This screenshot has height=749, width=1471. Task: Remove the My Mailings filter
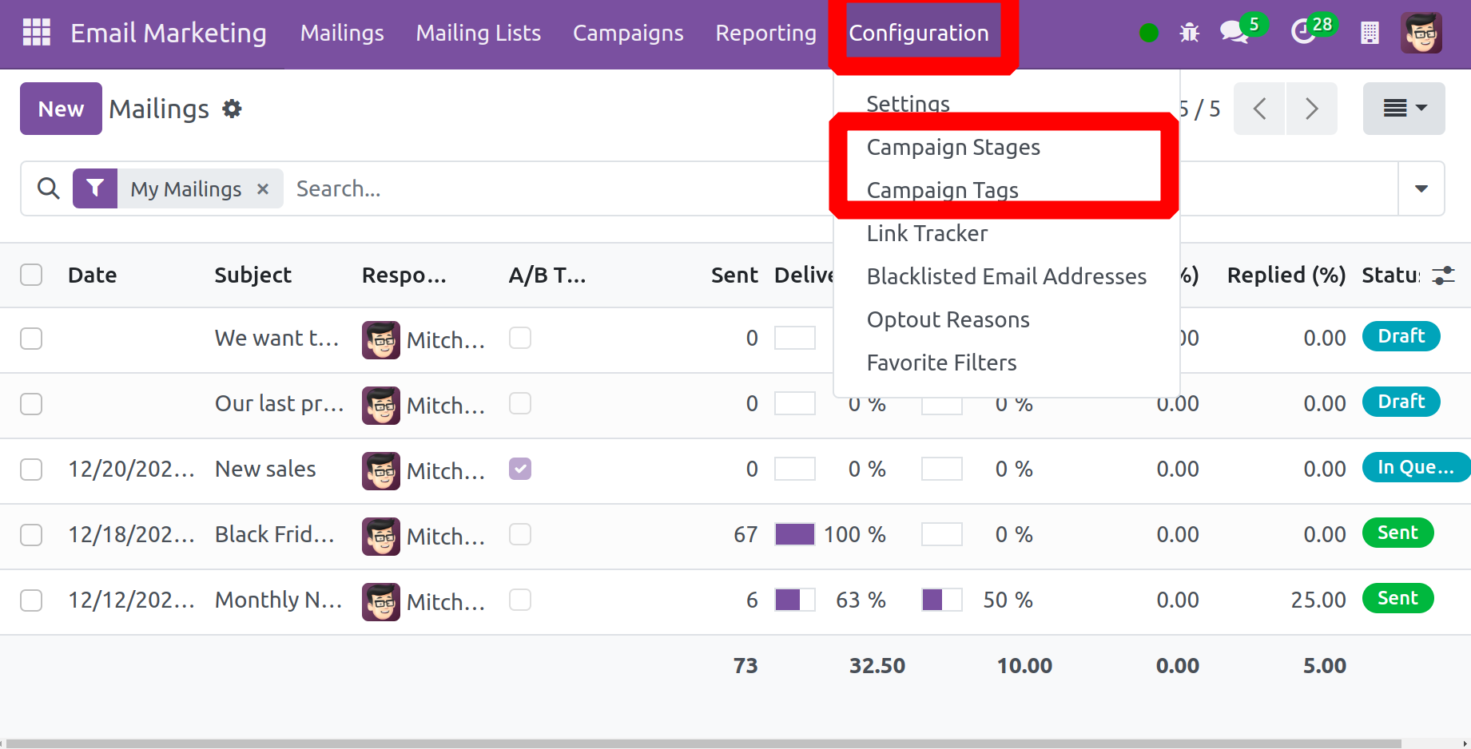pos(263,189)
